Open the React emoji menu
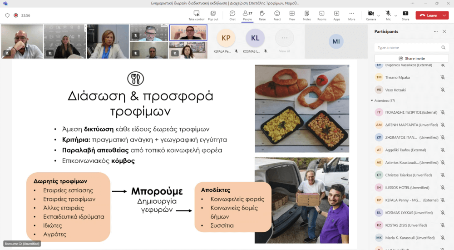The height and width of the screenshot is (250, 454). [277, 15]
